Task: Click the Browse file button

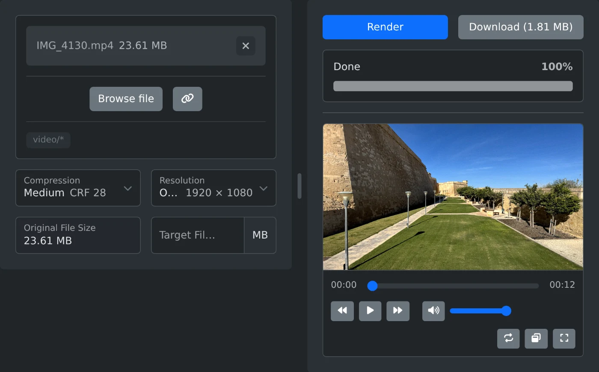Action: [126, 99]
